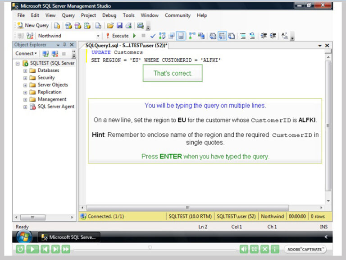Screen dimensions: 346x260
Task: Click the Captivate info button
Action: tap(275, 249)
